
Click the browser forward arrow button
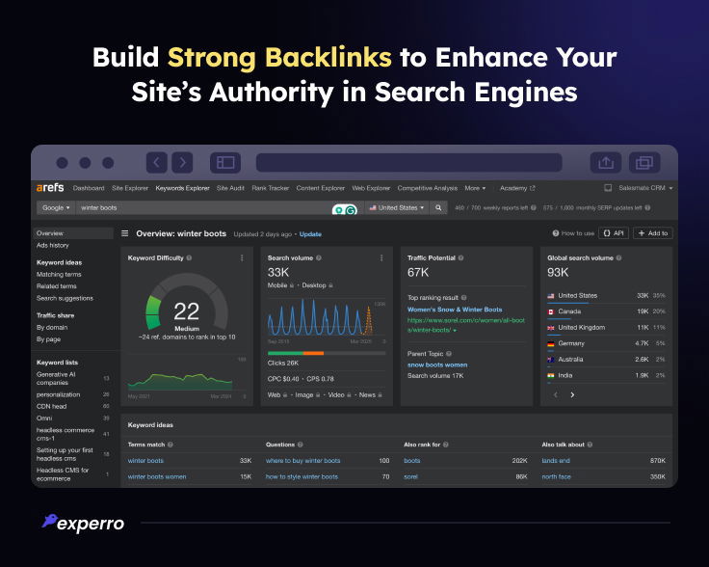[182, 162]
